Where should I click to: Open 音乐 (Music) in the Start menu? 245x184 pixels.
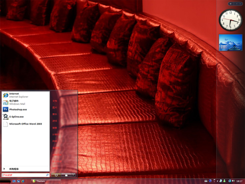(x=55, y=114)
